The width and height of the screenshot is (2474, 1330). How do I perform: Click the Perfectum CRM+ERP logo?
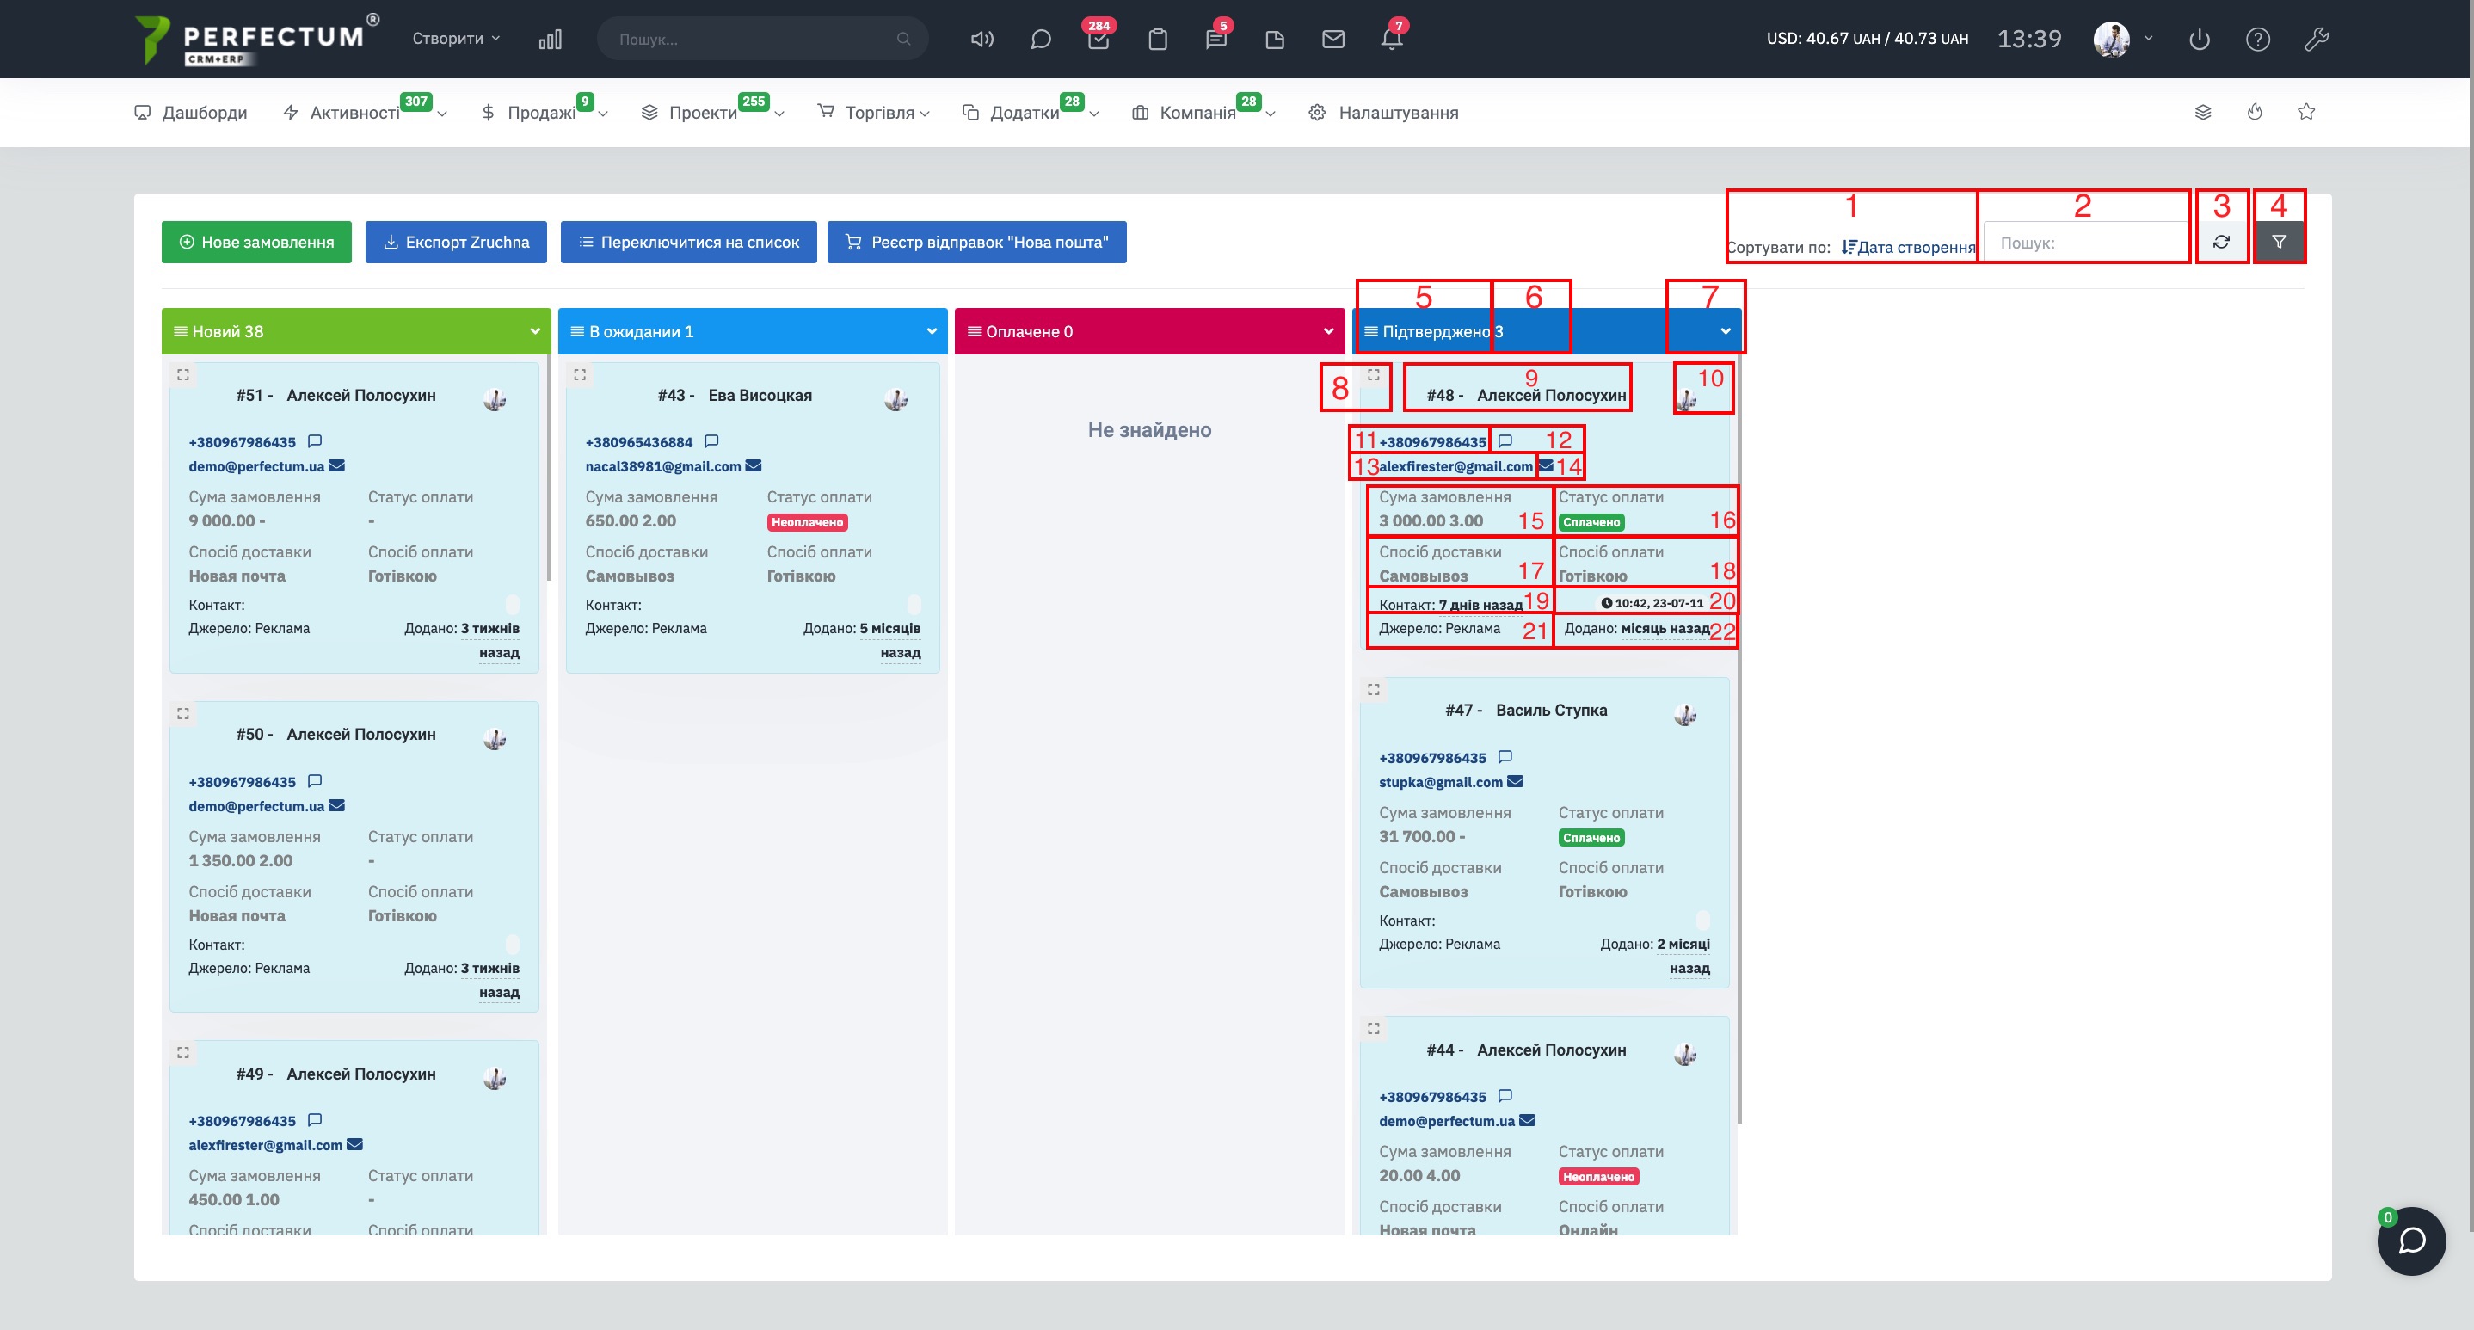[257, 40]
